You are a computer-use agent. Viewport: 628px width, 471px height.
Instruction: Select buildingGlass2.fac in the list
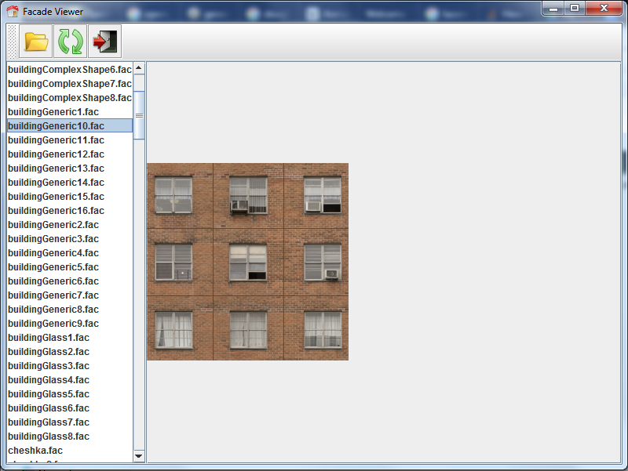click(x=70, y=352)
